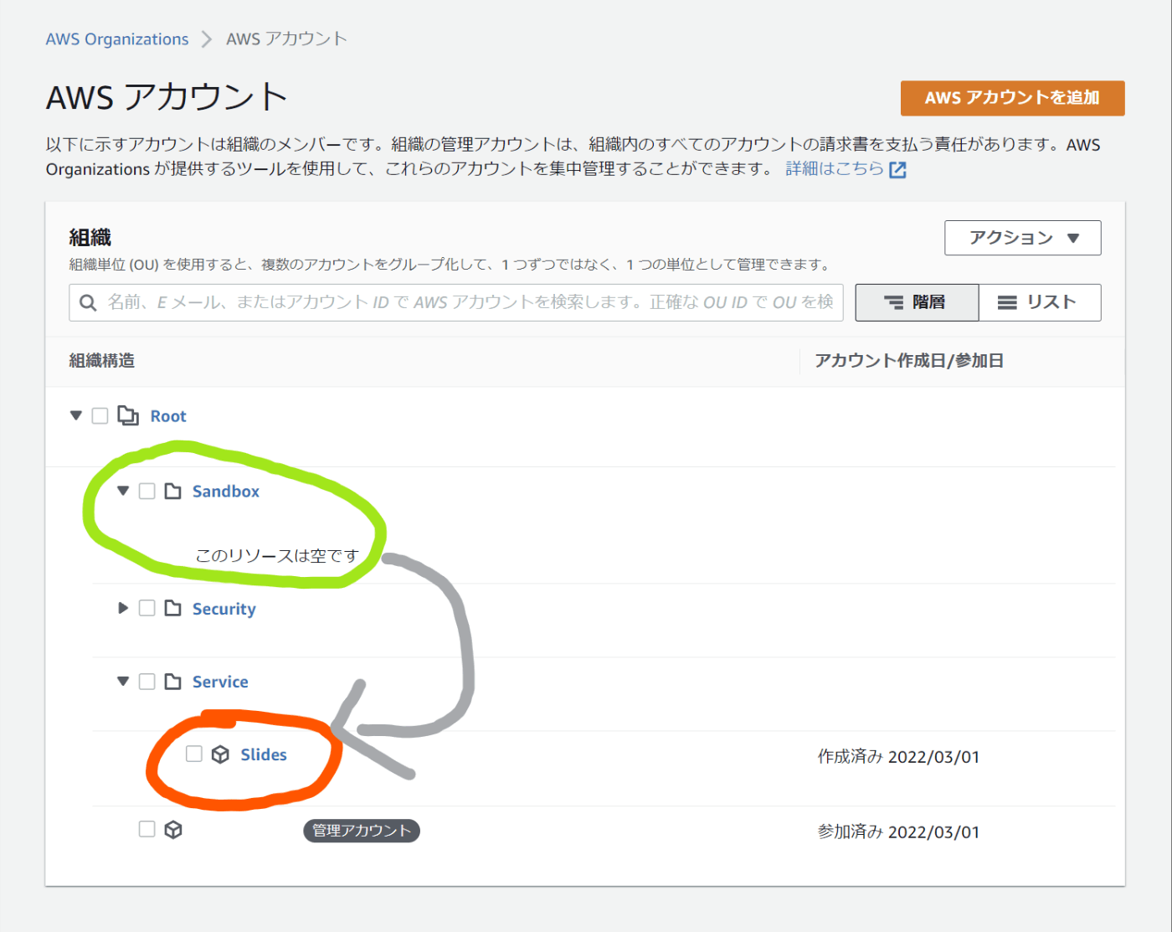Open the Service OU link
The width and height of the screenshot is (1172, 932).
click(x=220, y=682)
